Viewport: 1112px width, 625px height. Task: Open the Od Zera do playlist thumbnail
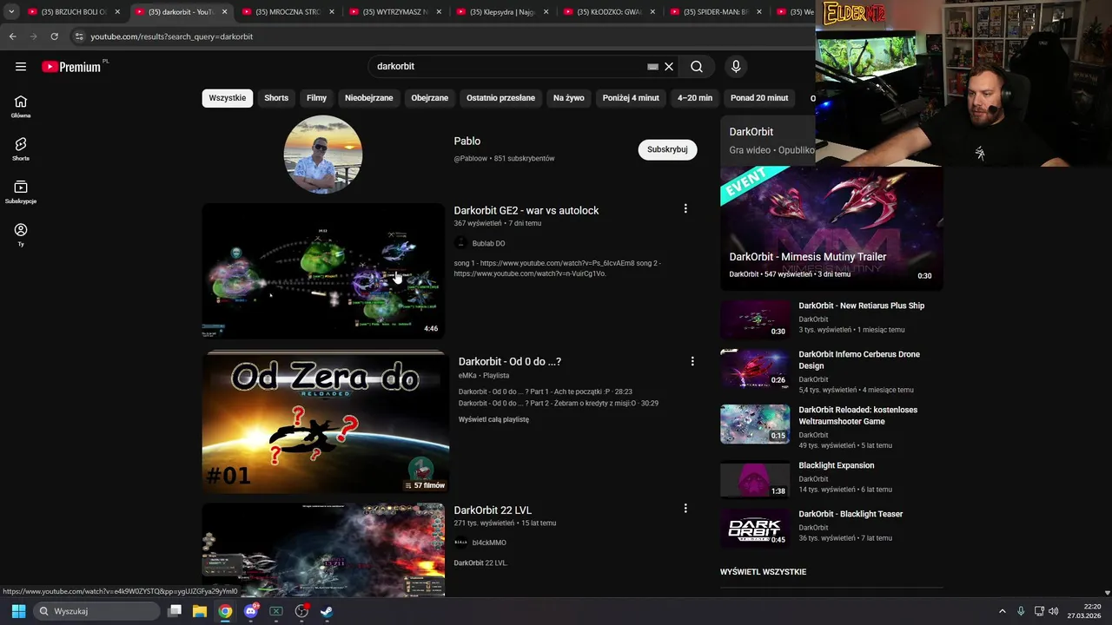(x=326, y=422)
